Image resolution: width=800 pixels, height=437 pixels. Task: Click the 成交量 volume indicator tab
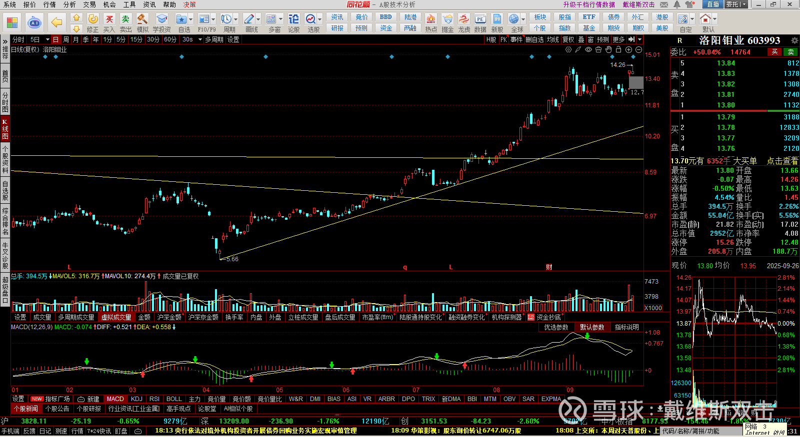(x=42, y=317)
